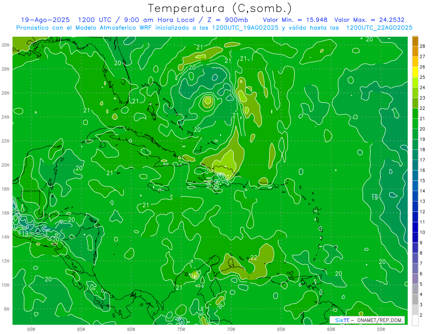The width and height of the screenshot is (432, 334).
Task: Click the white legend swatch below value 2
Action: point(415,320)
